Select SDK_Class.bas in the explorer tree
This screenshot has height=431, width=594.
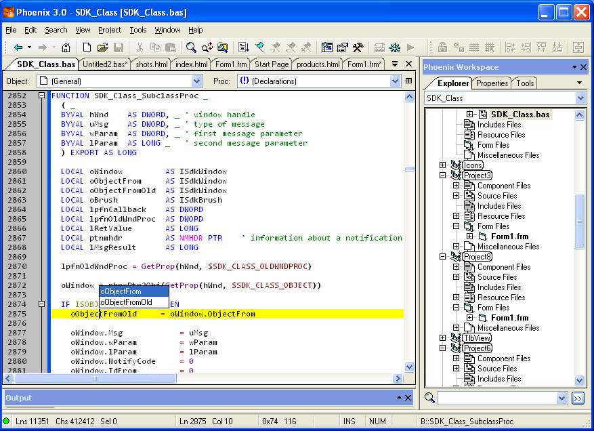(520, 114)
